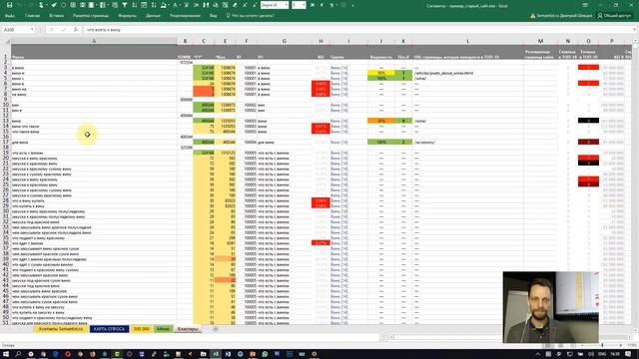Click the 'Что вы хотите сделать?' search box
639x359 pixels.
[250, 16]
